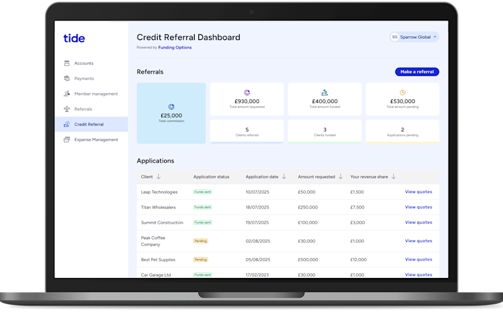Image resolution: width=503 pixels, height=313 pixels.
Task: Go to Payments in the sidebar
Action: coord(91,79)
